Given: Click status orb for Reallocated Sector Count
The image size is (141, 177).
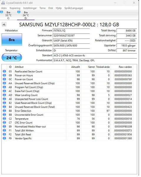Looking at the screenshot, I should (4, 71).
